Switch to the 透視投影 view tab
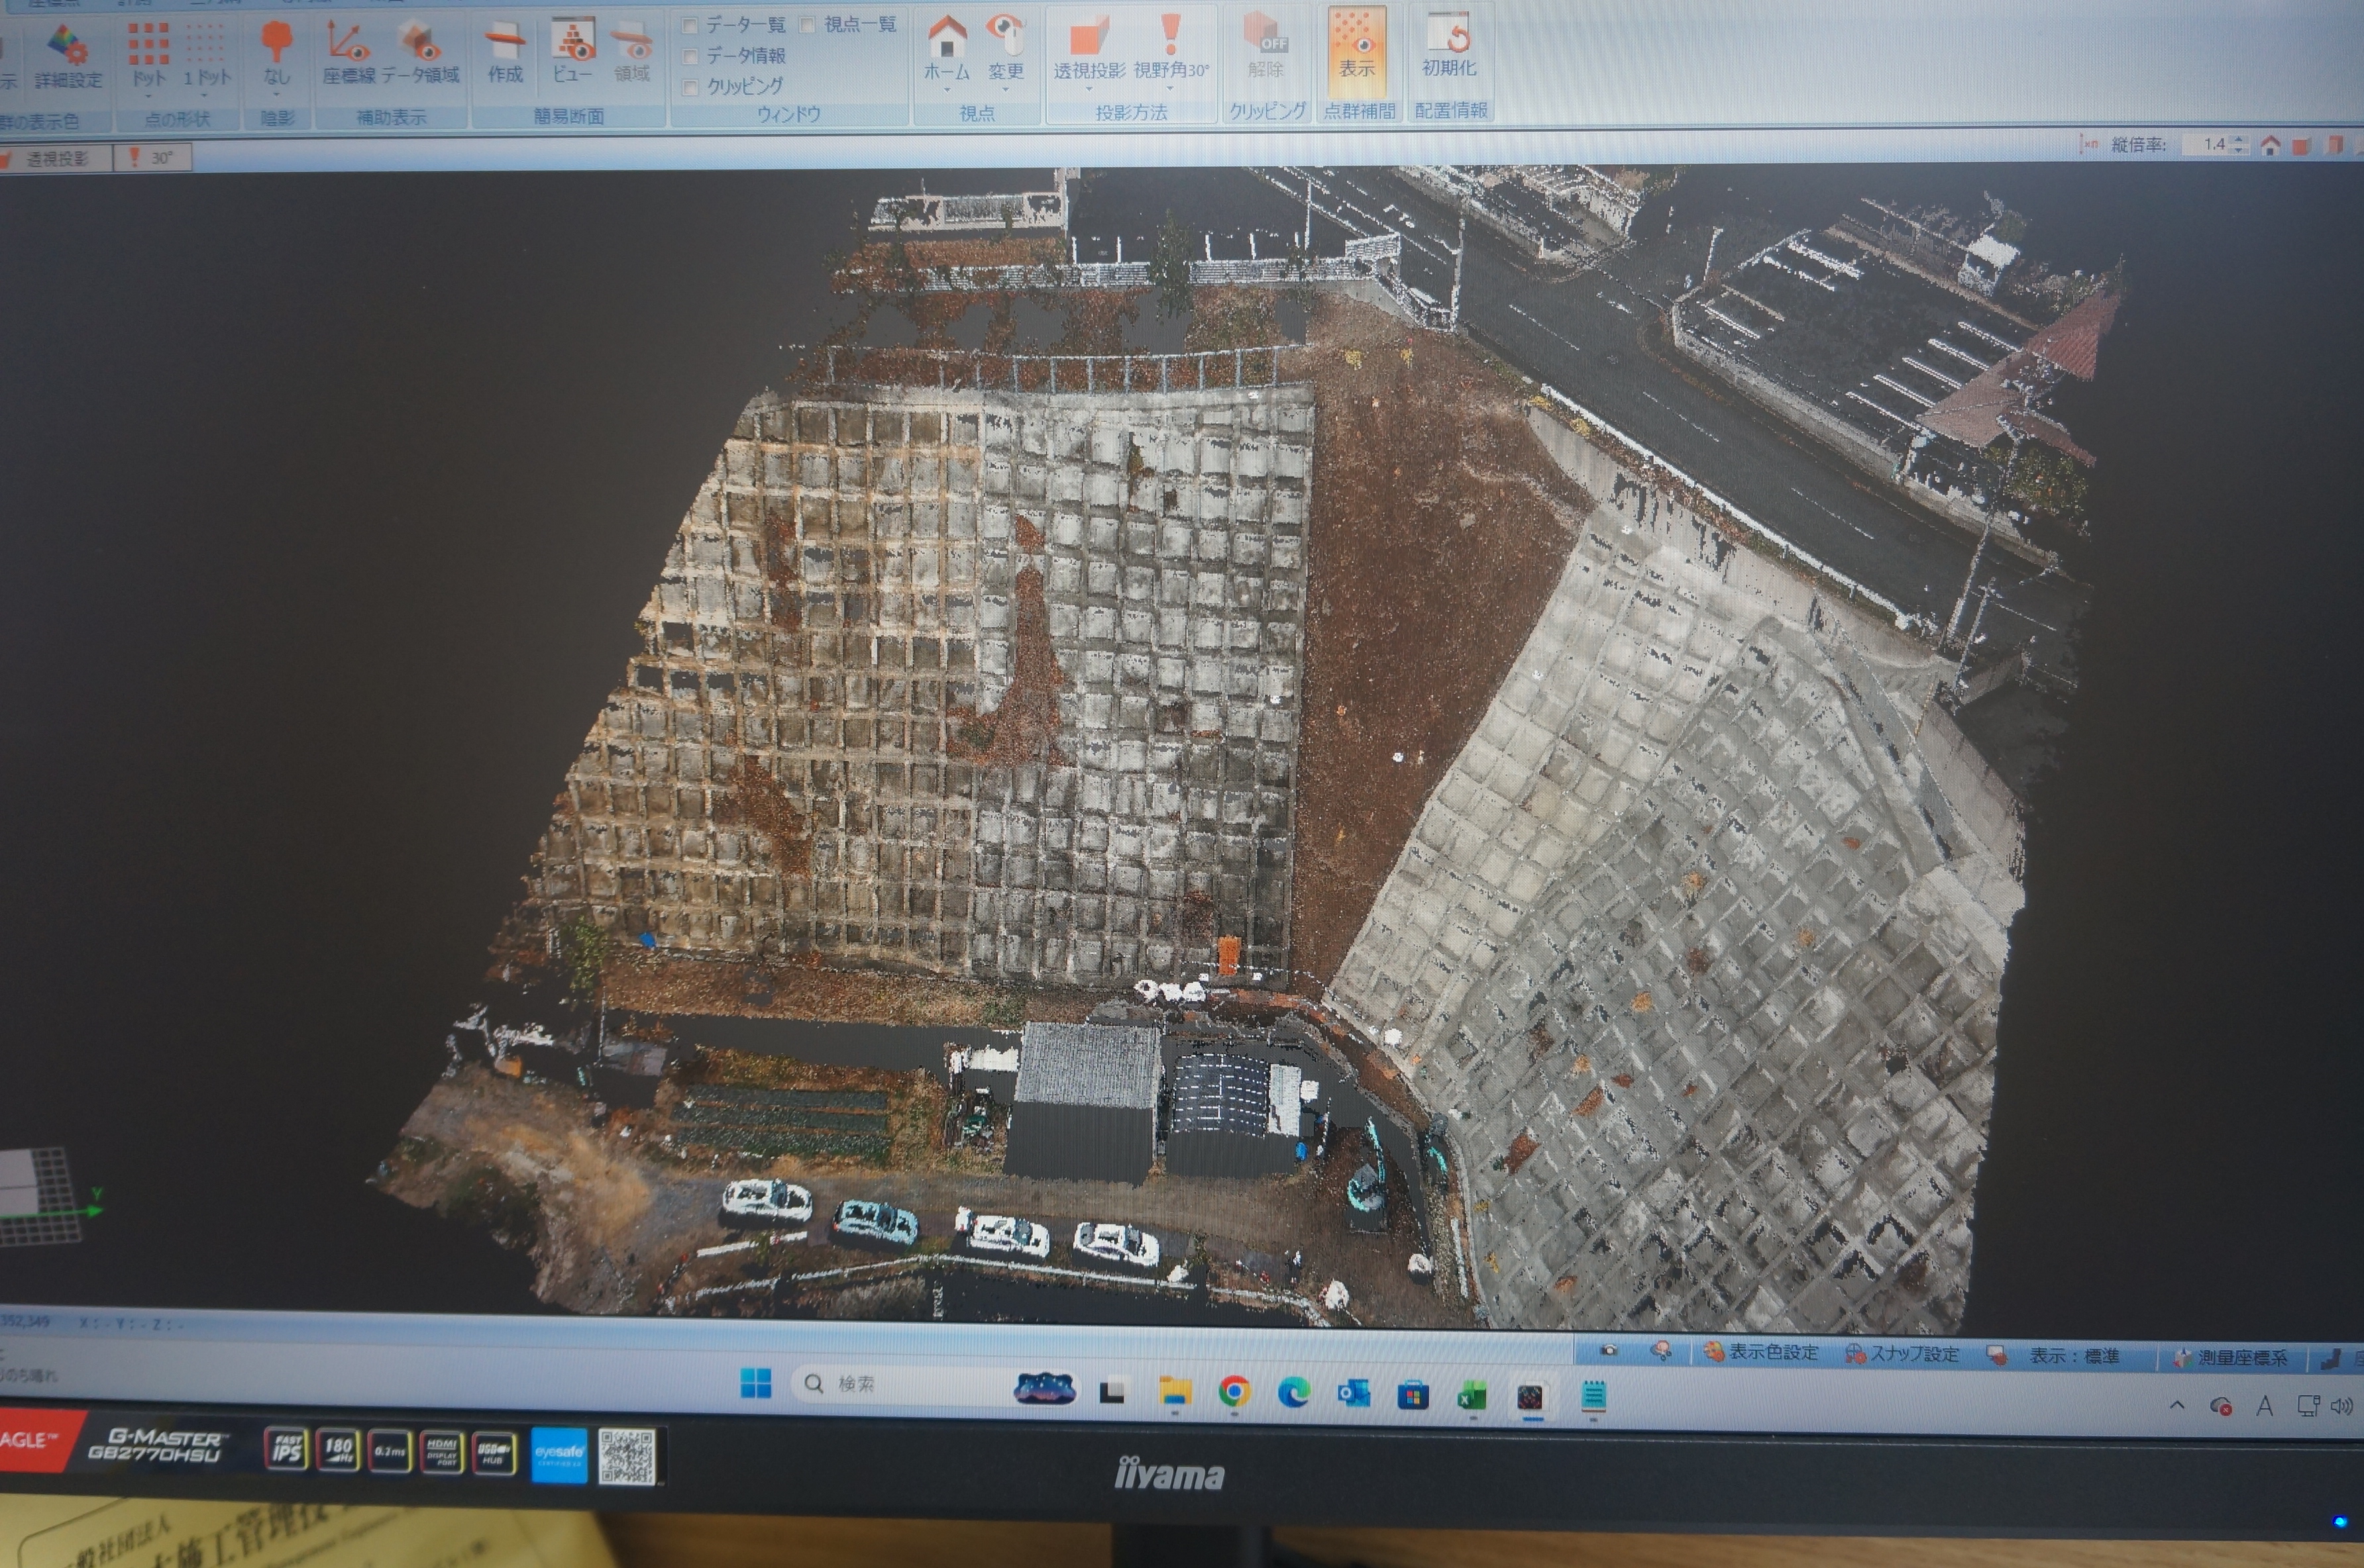 55,158
